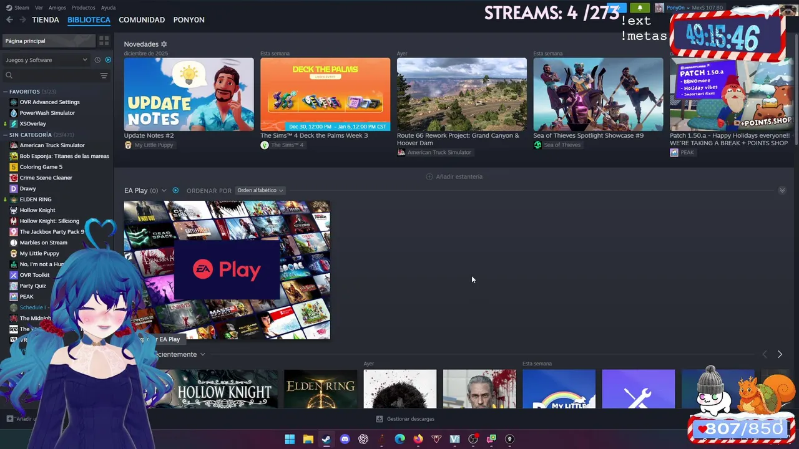Click Gestionar descargas at the bottom
Viewport: 799px width, 449px height.
pos(405,419)
